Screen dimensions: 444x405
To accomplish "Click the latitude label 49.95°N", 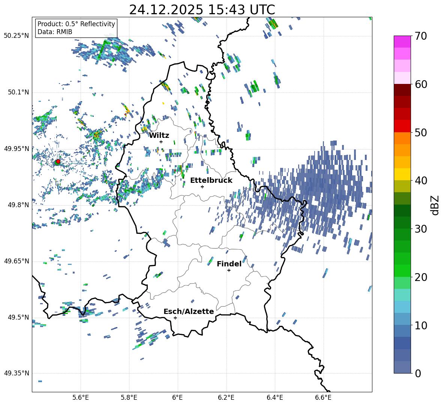I will 16,148.
